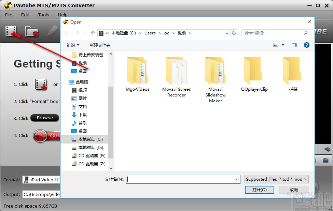Go up one folder level with the up arrow
333x211 pixels.
point(93,33)
